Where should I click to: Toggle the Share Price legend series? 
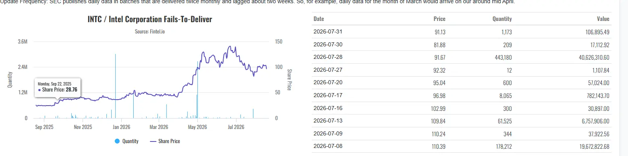click(165, 141)
